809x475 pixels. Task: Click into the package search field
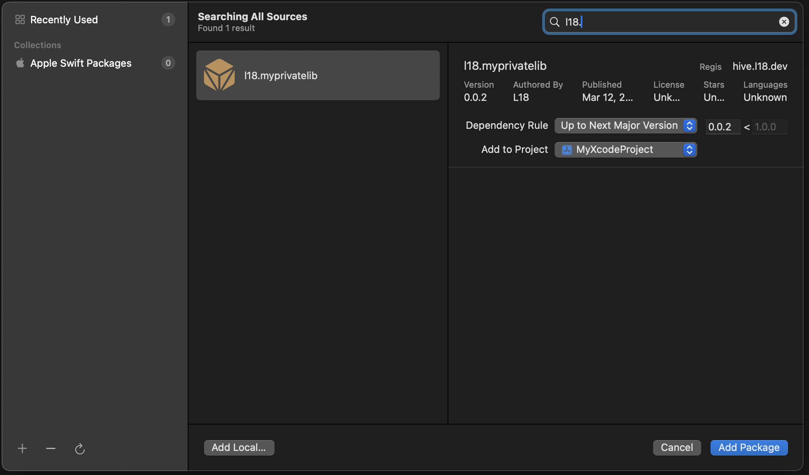[x=670, y=22]
